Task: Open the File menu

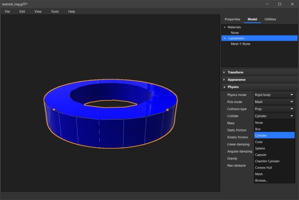Action: click(x=7, y=12)
